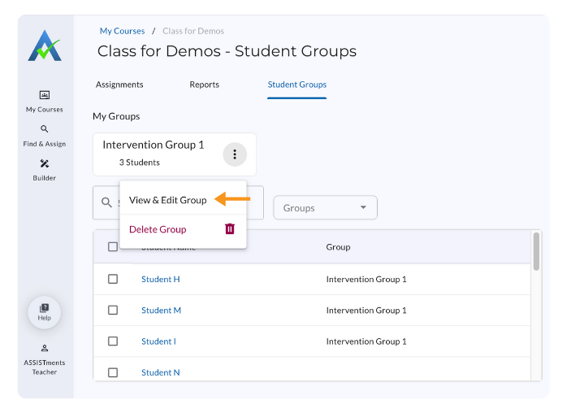The image size is (567, 413).
Task: Click the student table vertical scrollbar
Action: click(x=536, y=250)
